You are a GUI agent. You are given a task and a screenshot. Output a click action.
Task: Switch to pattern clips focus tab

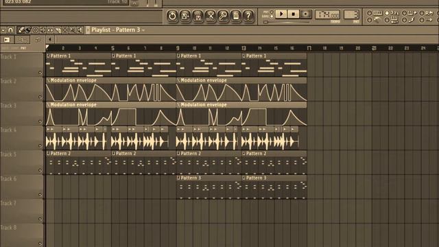tap(38, 40)
